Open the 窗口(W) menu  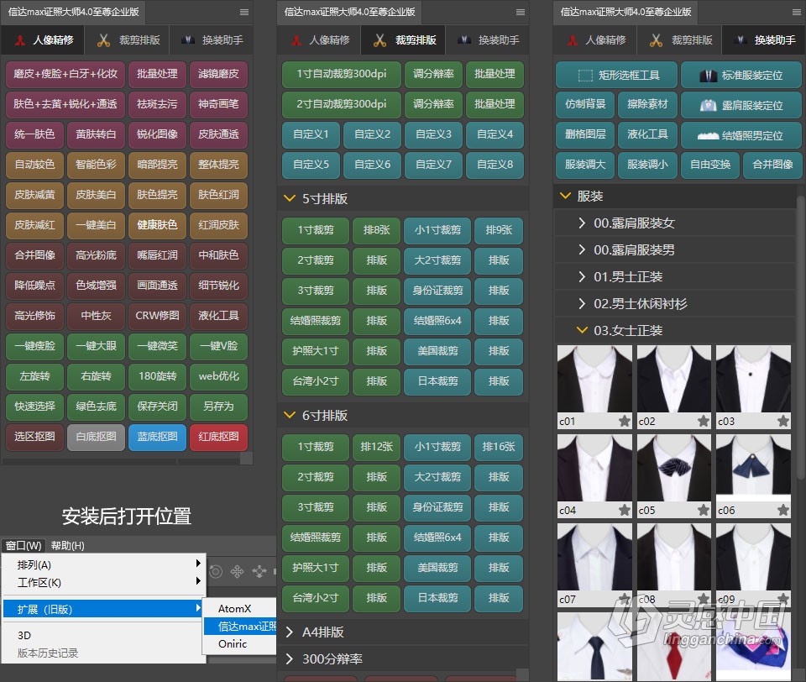click(x=24, y=545)
